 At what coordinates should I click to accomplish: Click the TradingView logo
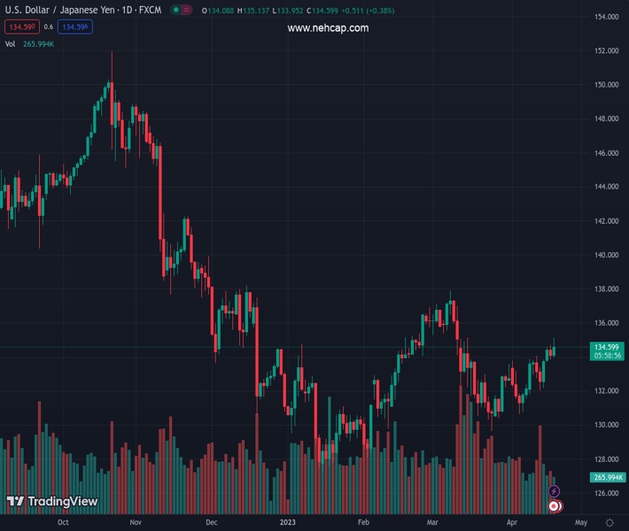coord(51,502)
